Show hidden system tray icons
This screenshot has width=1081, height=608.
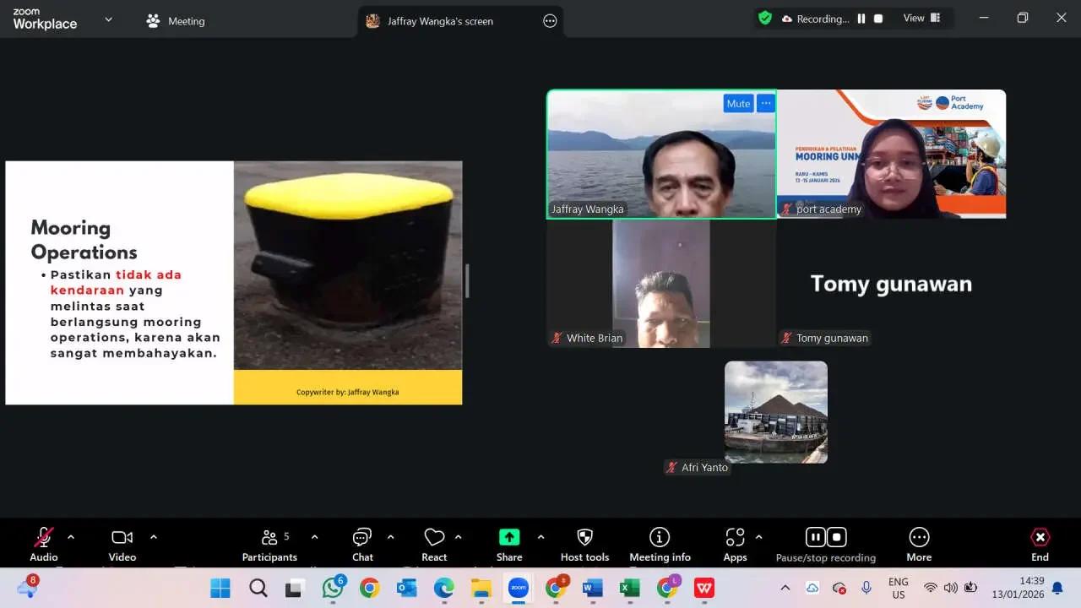pyautogui.click(x=785, y=588)
